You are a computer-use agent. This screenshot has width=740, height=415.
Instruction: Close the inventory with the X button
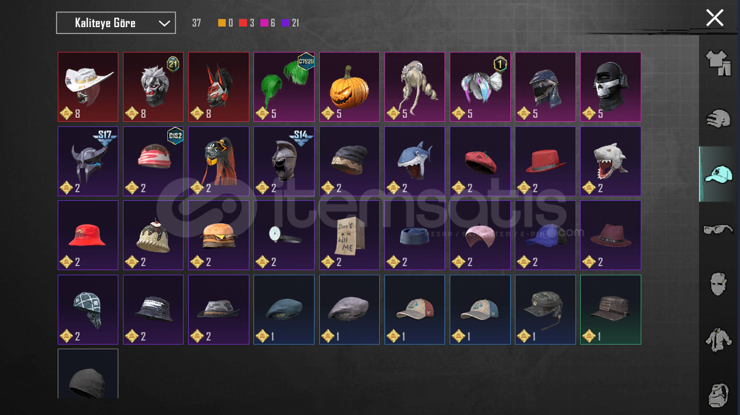click(715, 18)
